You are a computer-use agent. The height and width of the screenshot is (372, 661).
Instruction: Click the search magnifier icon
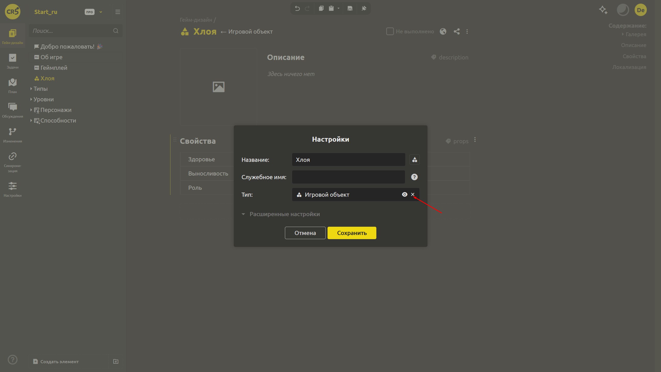click(115, 31)
